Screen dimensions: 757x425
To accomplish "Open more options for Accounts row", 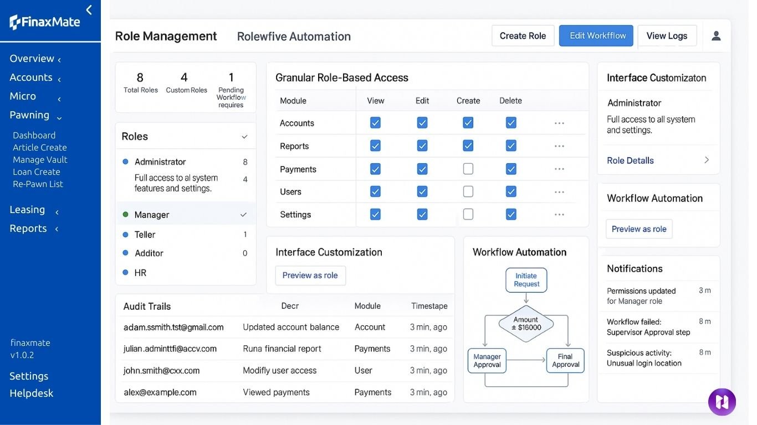I will (x=559, y=123).
